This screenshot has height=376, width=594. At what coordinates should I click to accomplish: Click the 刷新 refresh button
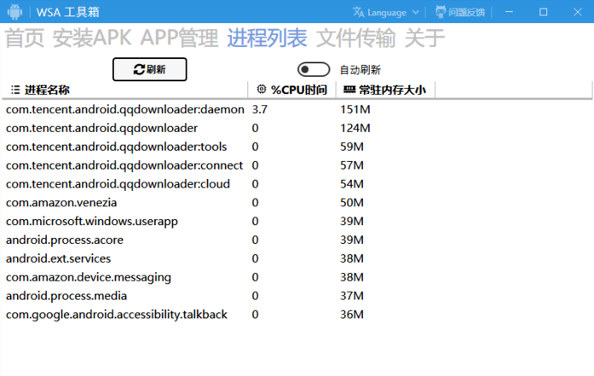150,69
